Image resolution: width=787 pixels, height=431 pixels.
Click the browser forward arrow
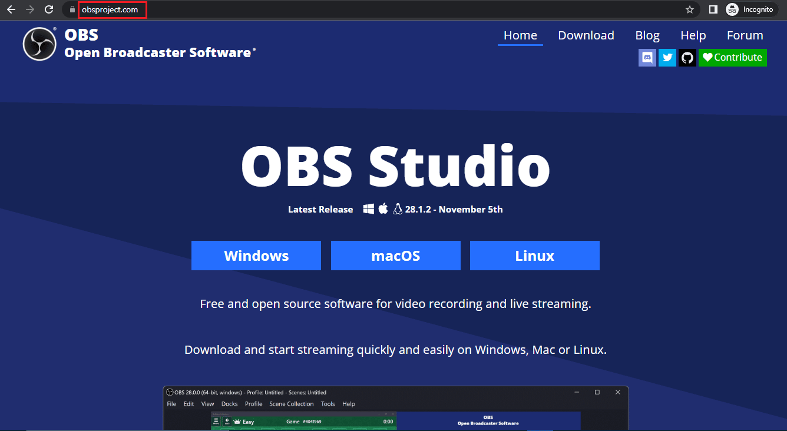click(x=30, y=9)
